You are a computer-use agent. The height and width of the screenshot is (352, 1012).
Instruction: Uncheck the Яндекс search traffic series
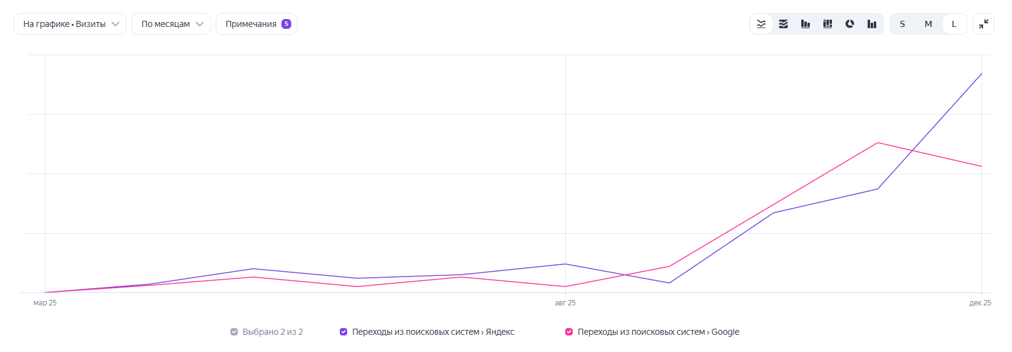click(x=343, y=332)
